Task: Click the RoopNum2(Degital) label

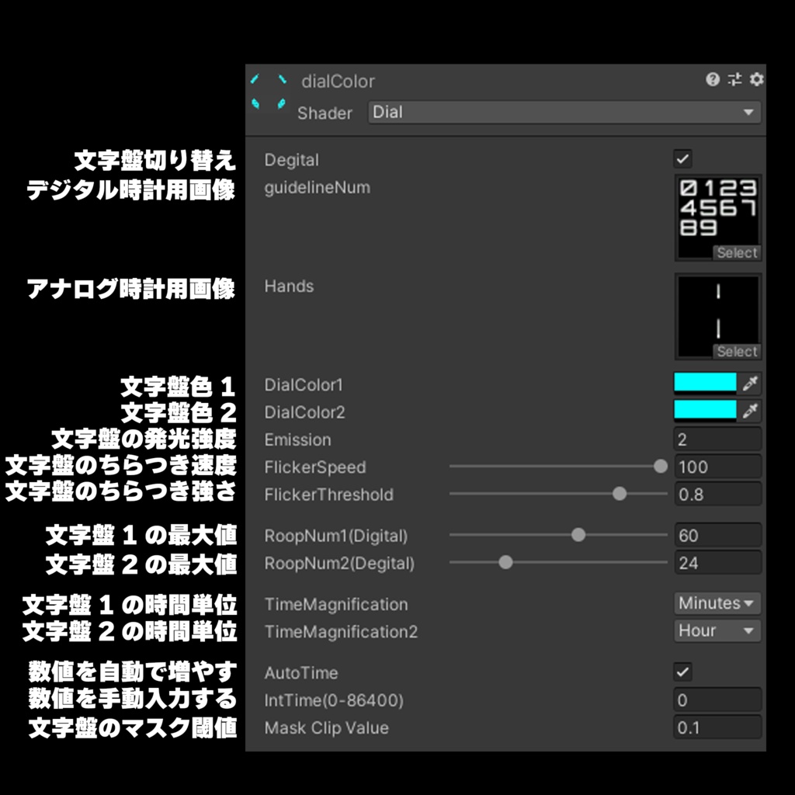Action: tap(339, 564)
